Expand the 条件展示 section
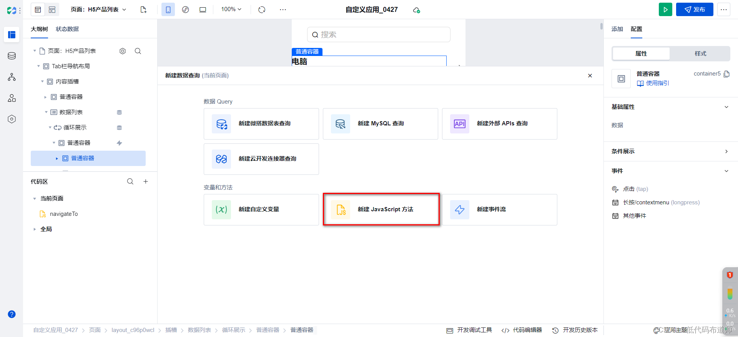Image resolution: width=738 pixels, height=337 pixels. (x=726, y=151)
